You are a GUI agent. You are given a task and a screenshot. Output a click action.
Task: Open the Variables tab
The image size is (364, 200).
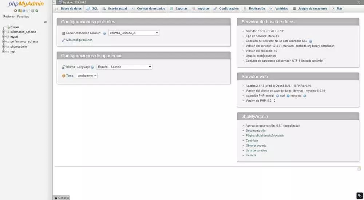tap(279, 9)
